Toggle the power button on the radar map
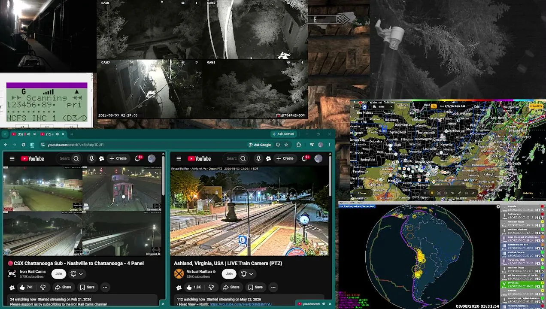This screenshot has width=546, height=309. pos(364,106)
